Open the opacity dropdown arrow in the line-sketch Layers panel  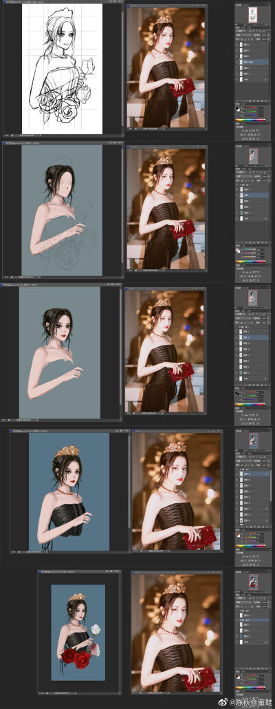click(269, 35)
